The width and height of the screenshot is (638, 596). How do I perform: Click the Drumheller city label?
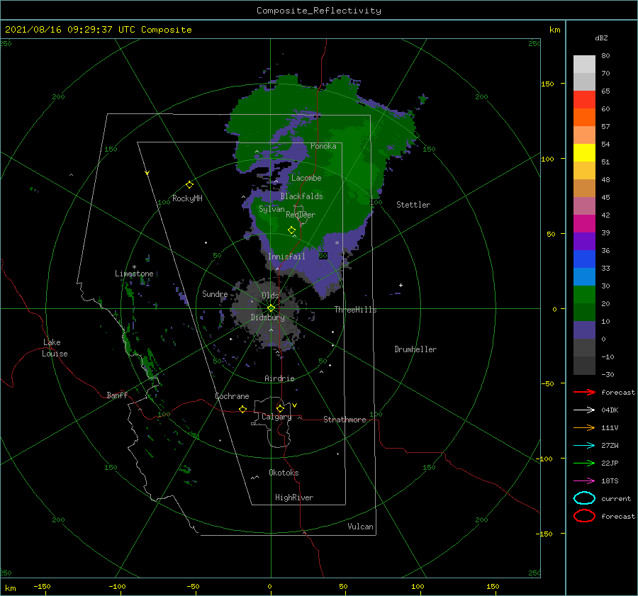coord(415,349)
